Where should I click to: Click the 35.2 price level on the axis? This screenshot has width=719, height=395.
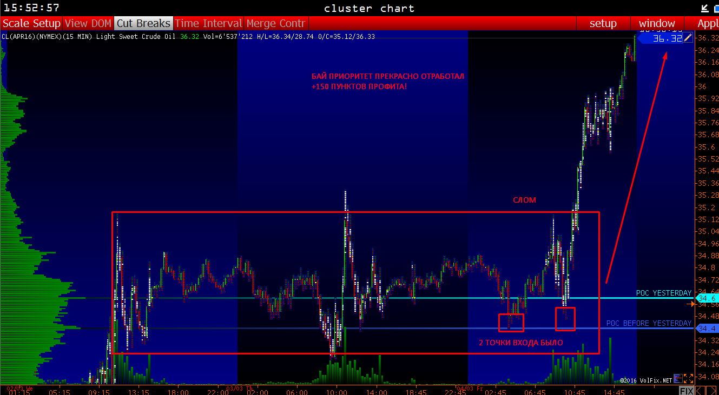point(706,207)
